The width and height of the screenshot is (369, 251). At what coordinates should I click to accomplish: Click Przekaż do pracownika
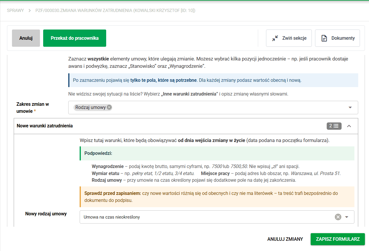point(75,38)
